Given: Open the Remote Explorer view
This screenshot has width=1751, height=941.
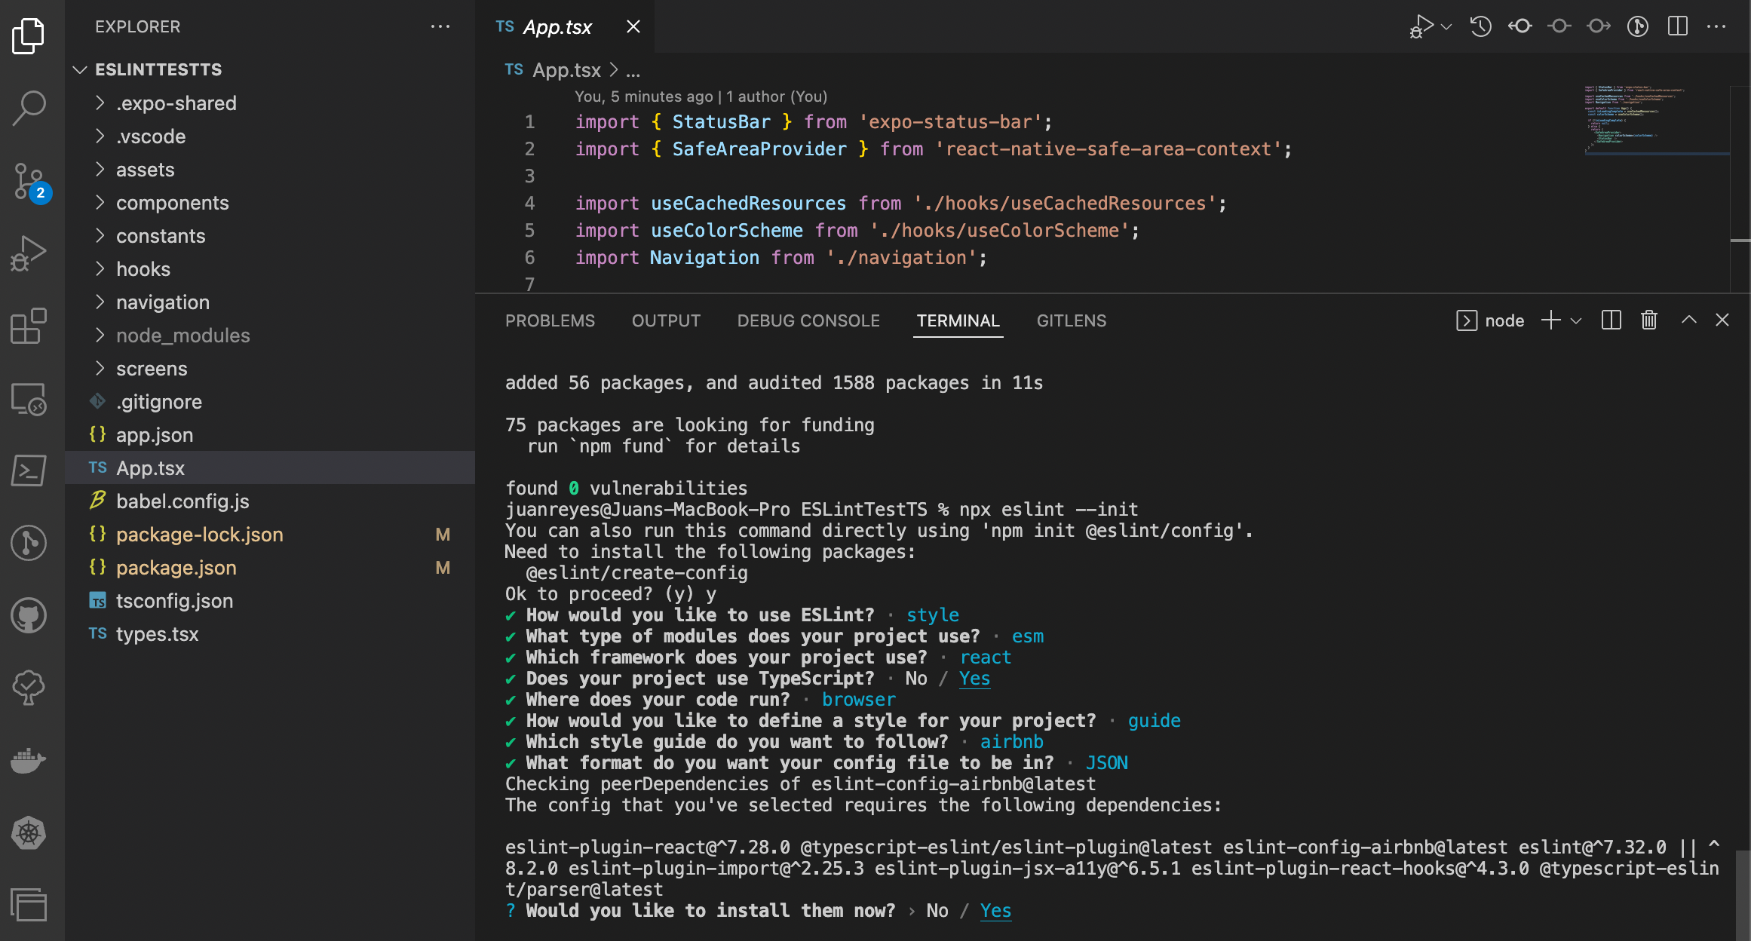Looking at the screenshot, I should pos(29,398).
